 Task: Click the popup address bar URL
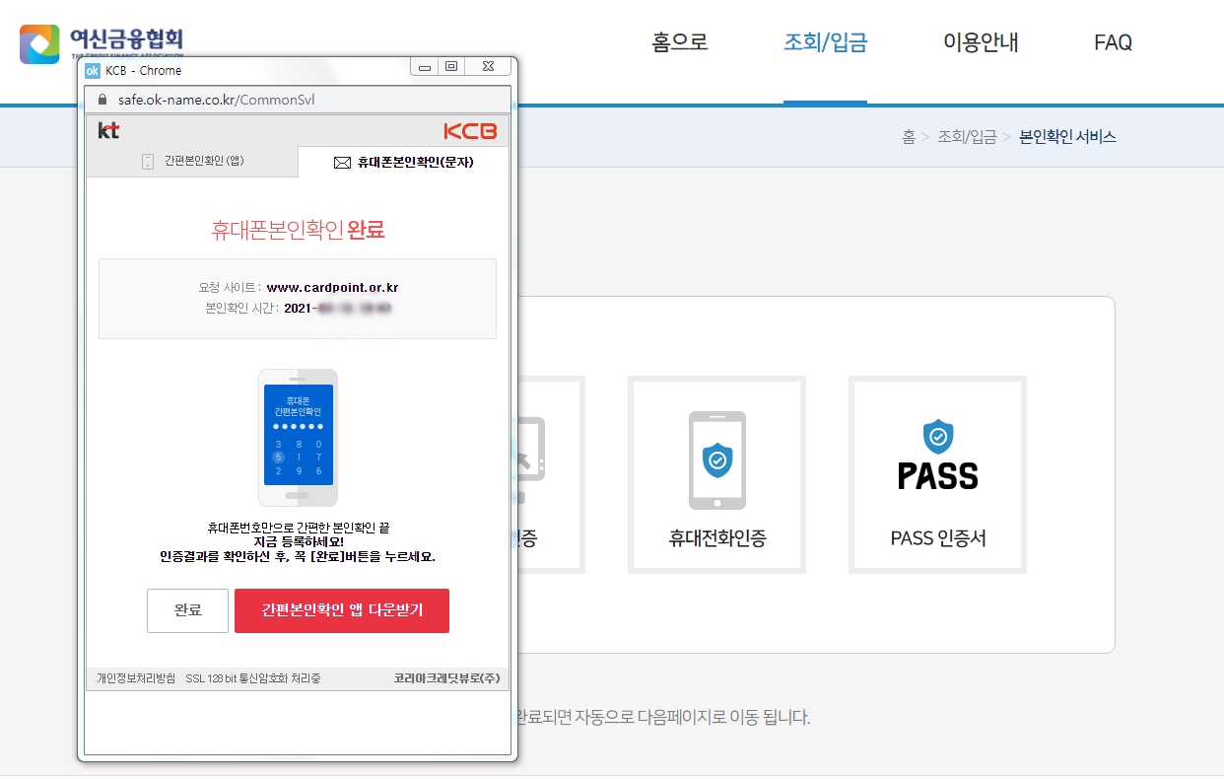216,100
